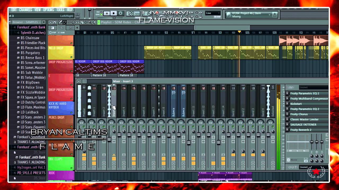Open the pattern clip focus tab
The width and height of the screenshot is (339, 190).
(x=70, y=28)
